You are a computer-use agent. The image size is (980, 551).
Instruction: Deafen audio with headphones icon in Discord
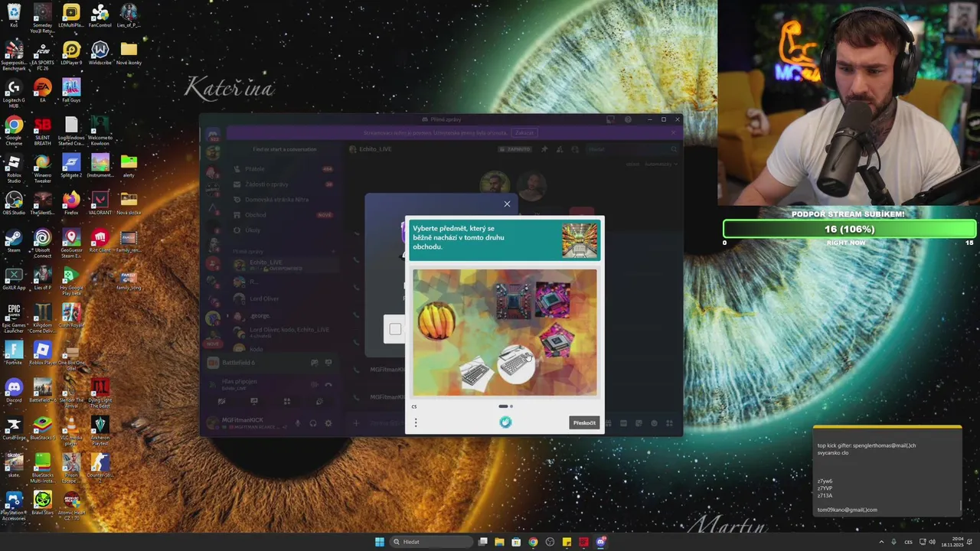[x=313, y=423]
